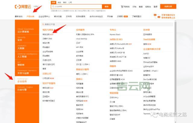Select 云计算基础 Cloud Essentials category

click(x=27, y=30)
